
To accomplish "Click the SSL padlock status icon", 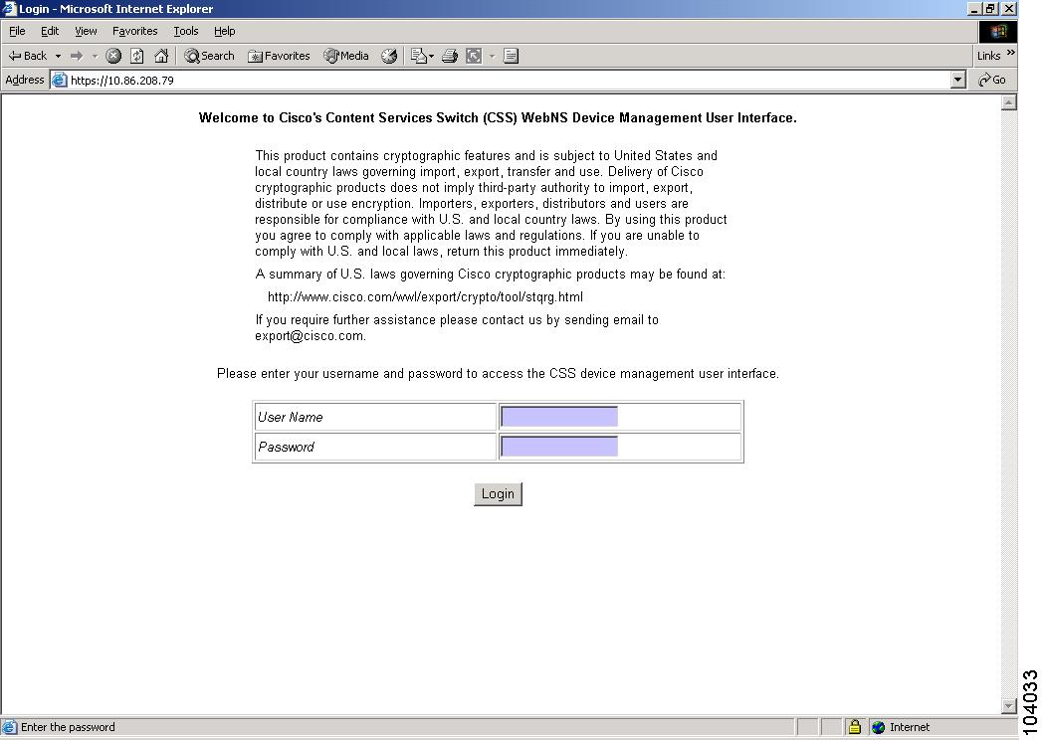I will pos(855,727).
